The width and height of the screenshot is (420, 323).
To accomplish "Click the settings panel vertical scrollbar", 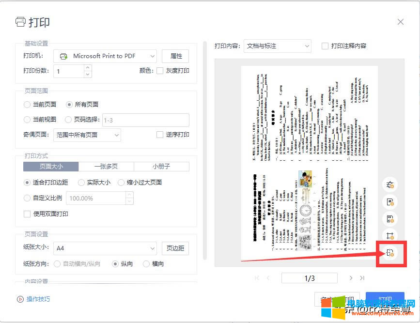I will pos(205,150).
